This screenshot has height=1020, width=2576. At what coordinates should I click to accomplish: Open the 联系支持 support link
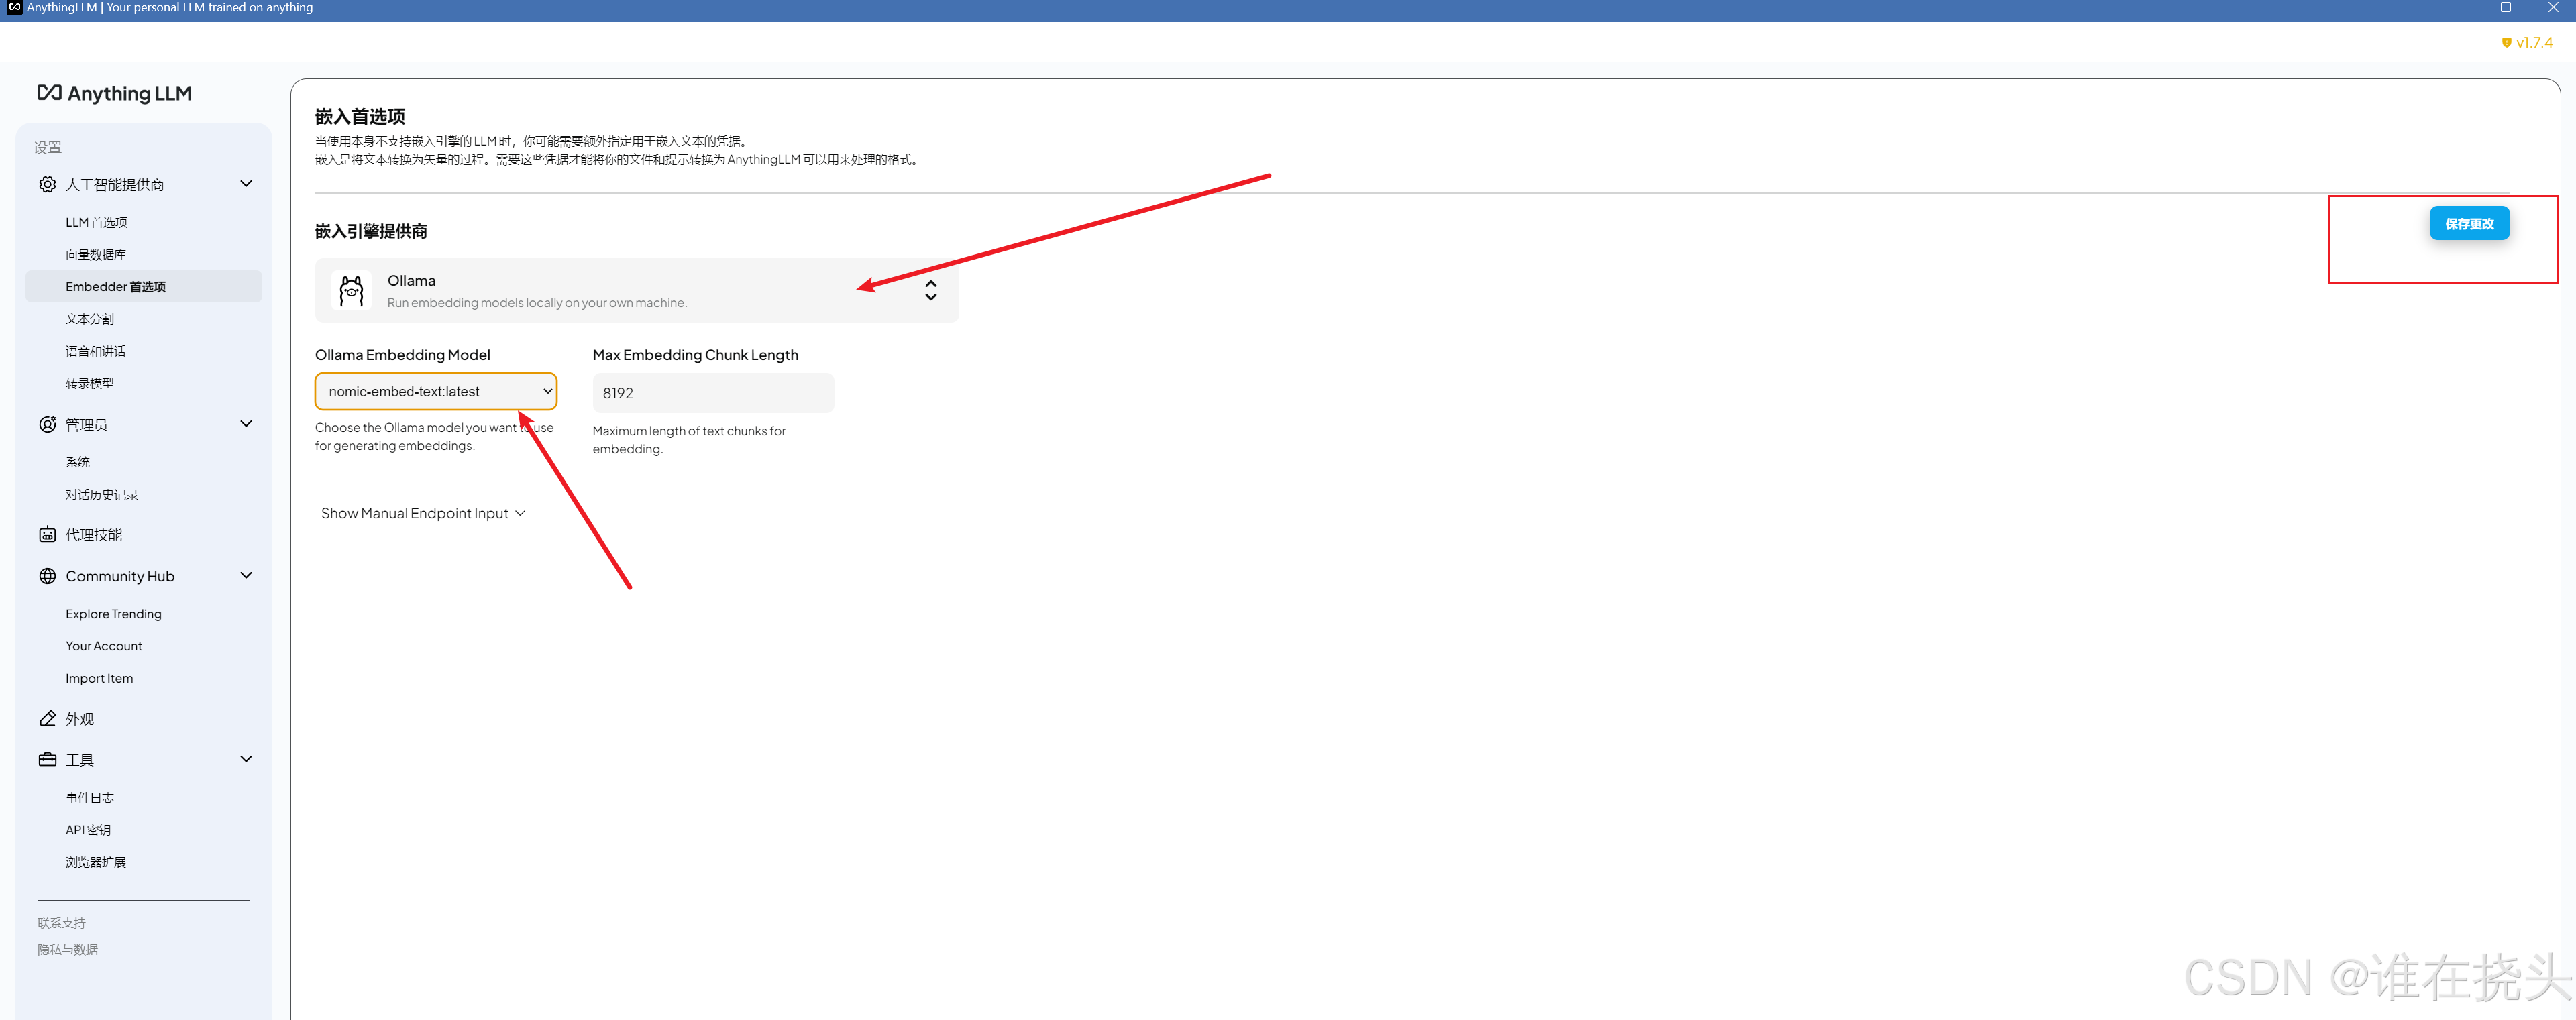tap(61, 923)
